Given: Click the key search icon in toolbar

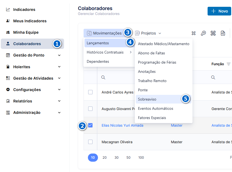Looking at the screenshot, I should click(203, 33).
